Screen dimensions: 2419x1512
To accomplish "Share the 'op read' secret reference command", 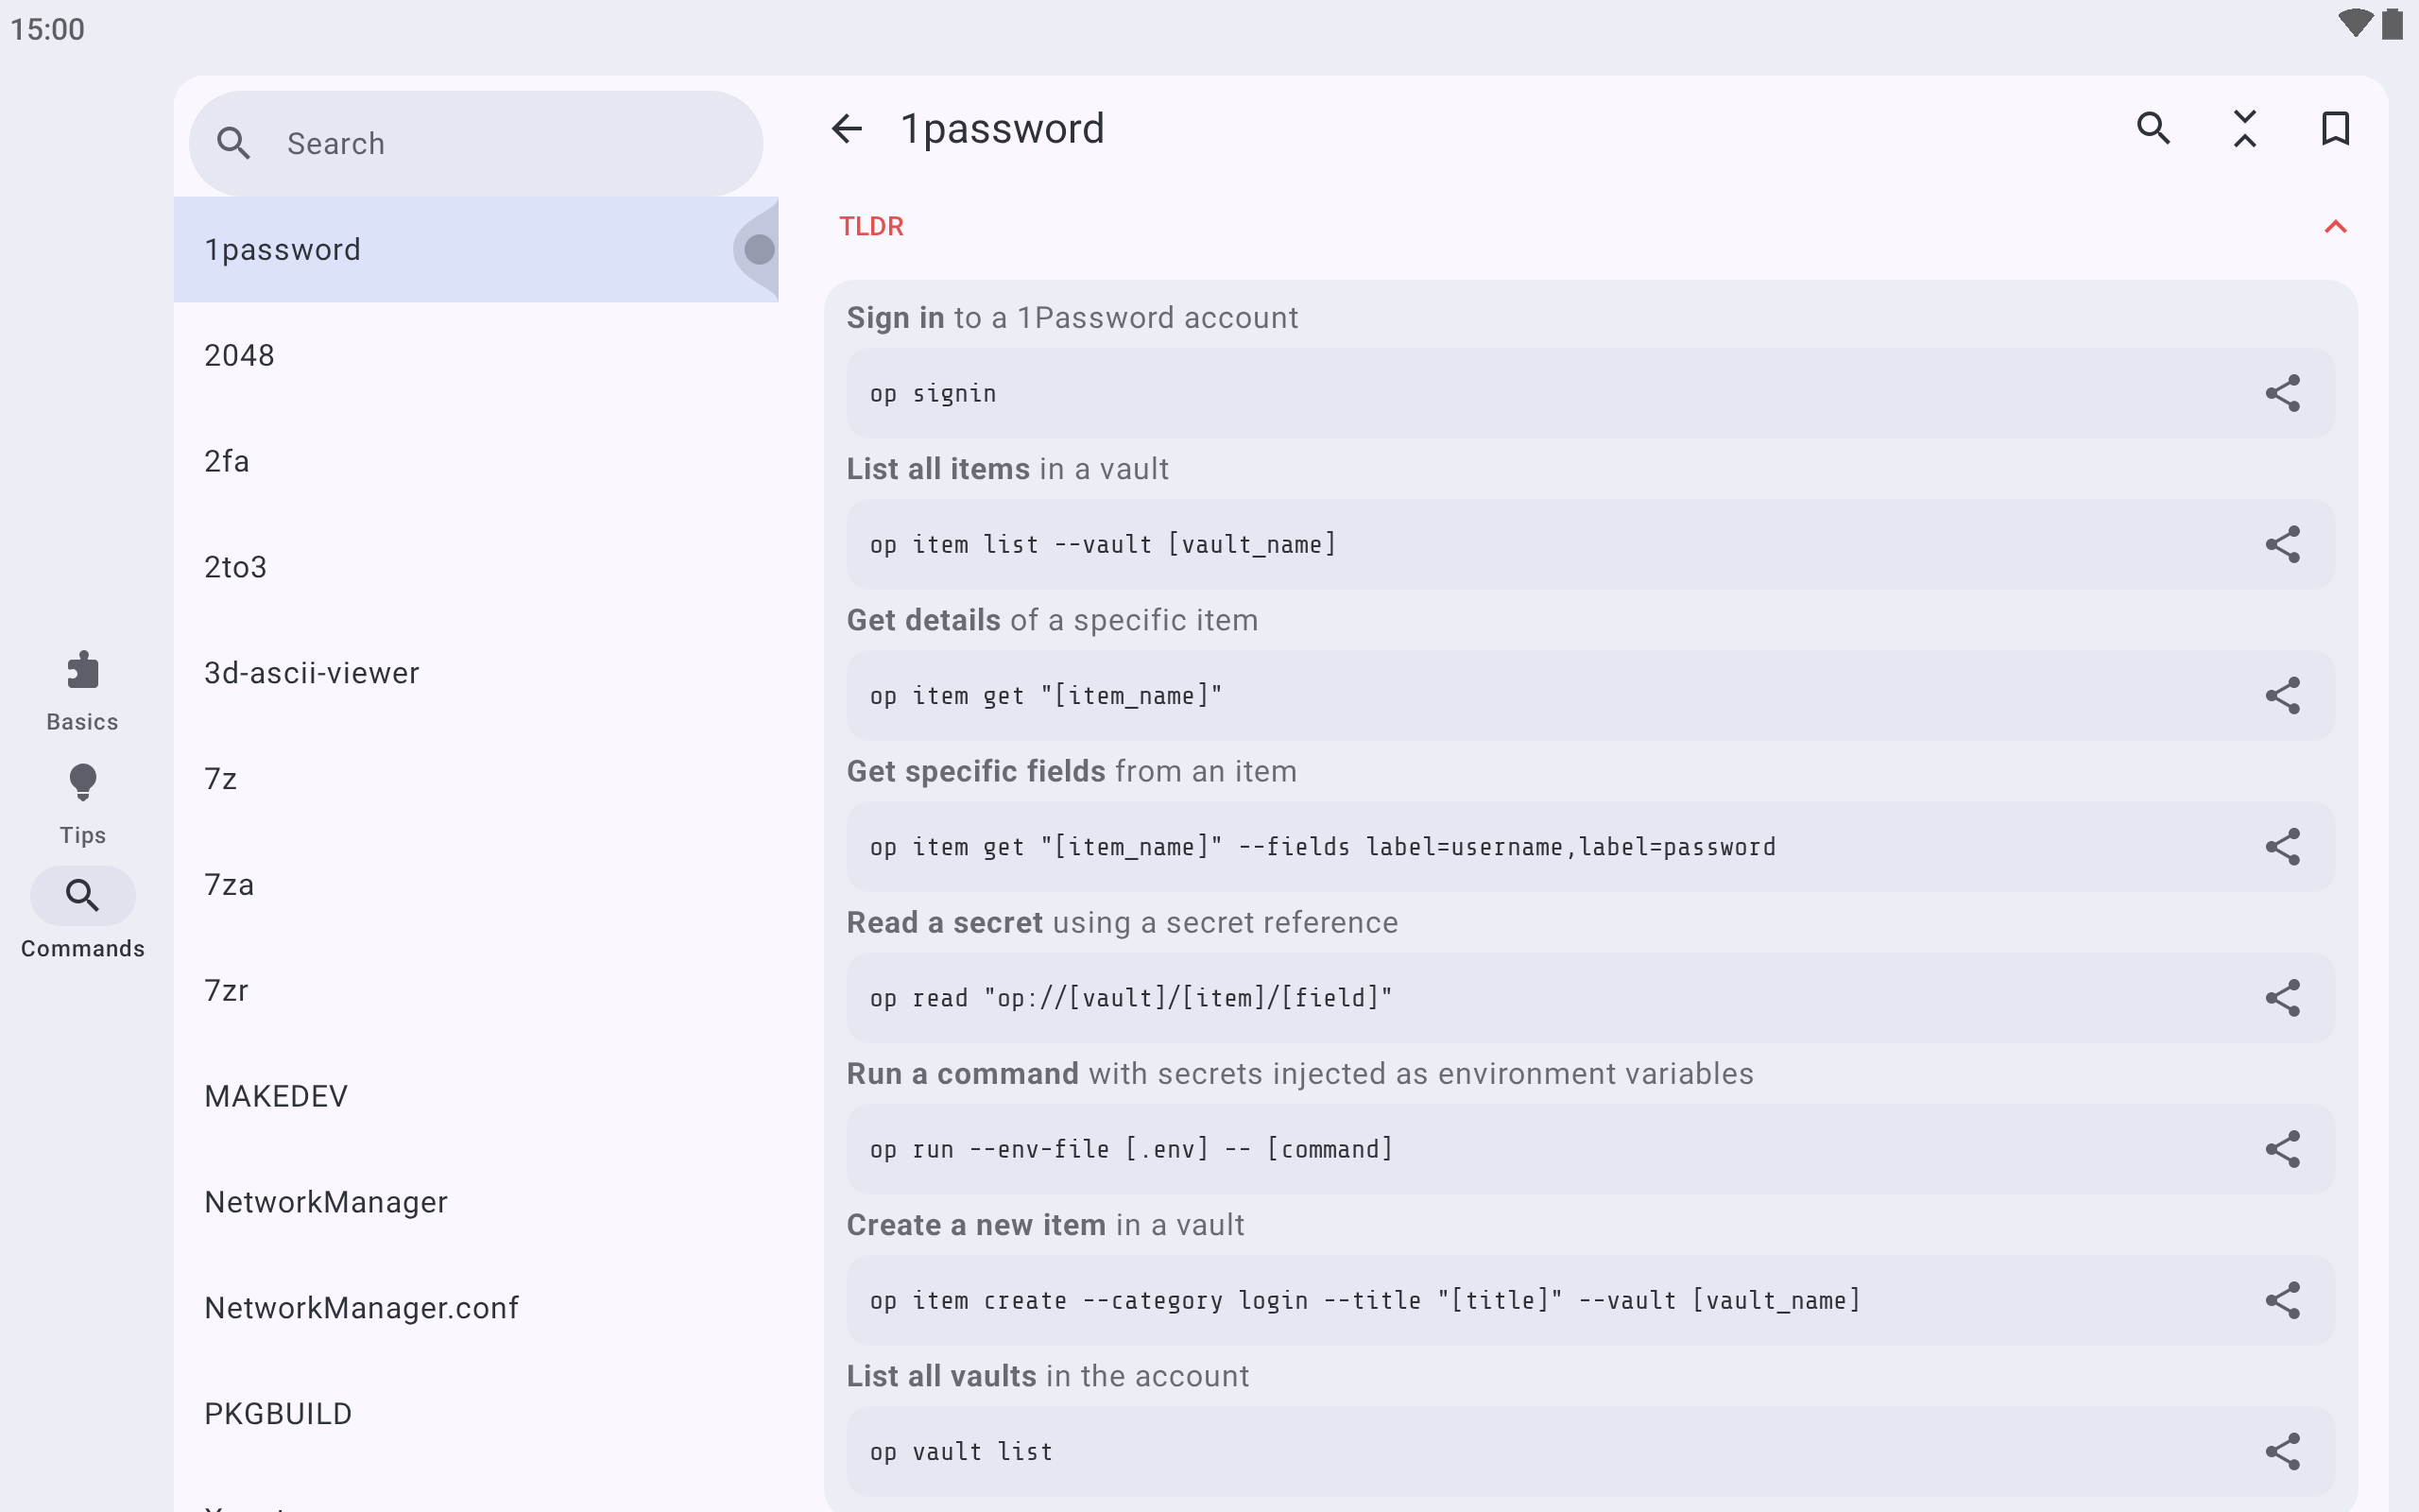I will point(2282,998).
